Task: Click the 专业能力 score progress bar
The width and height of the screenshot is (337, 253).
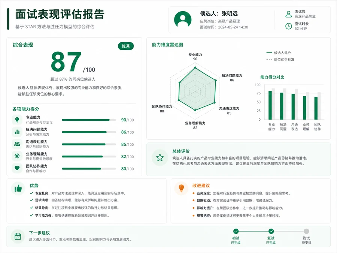Action: [x=89, y=120]
